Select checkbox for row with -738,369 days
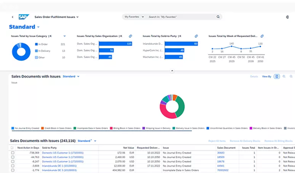 [12, 153]
